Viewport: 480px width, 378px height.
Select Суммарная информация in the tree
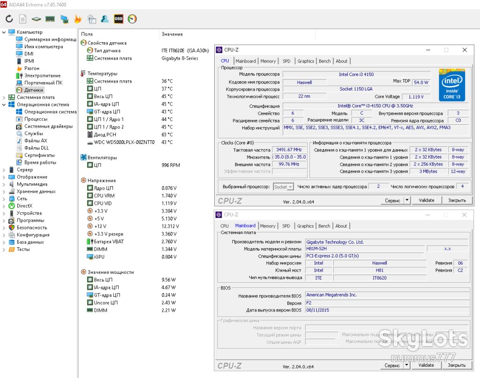click(51, 39)
